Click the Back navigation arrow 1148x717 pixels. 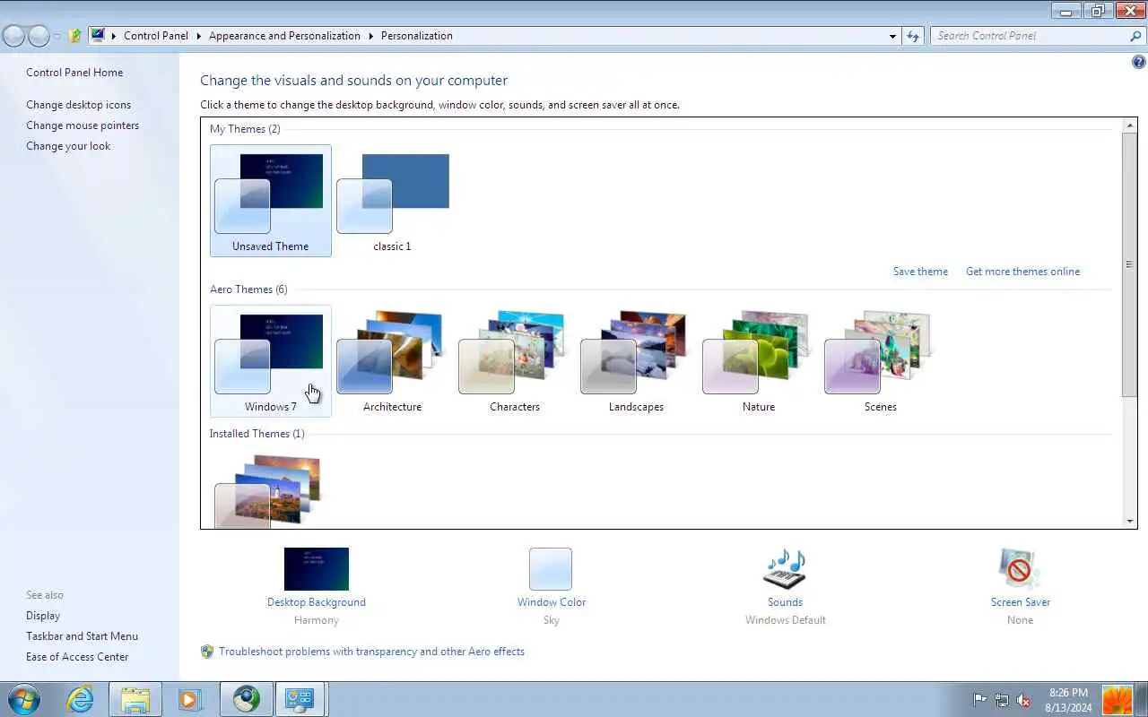[13, 36]
